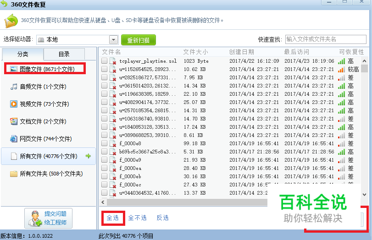Select the checkbox for u=2570185354,26815
The width and height of the screenshot is (372, 240).
pos(104,110)
